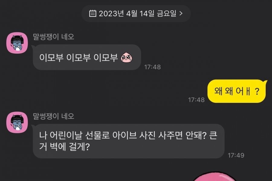Select the yellow 왜 왜 어ㅐ ? bubble
Viewport: 272px width, 181px height.
[x=237, y=91]
